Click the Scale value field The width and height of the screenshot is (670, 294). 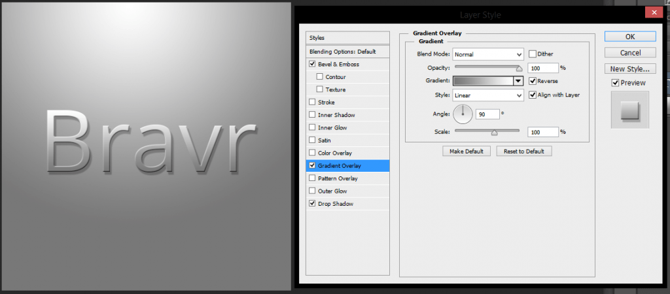pos(543,132)
